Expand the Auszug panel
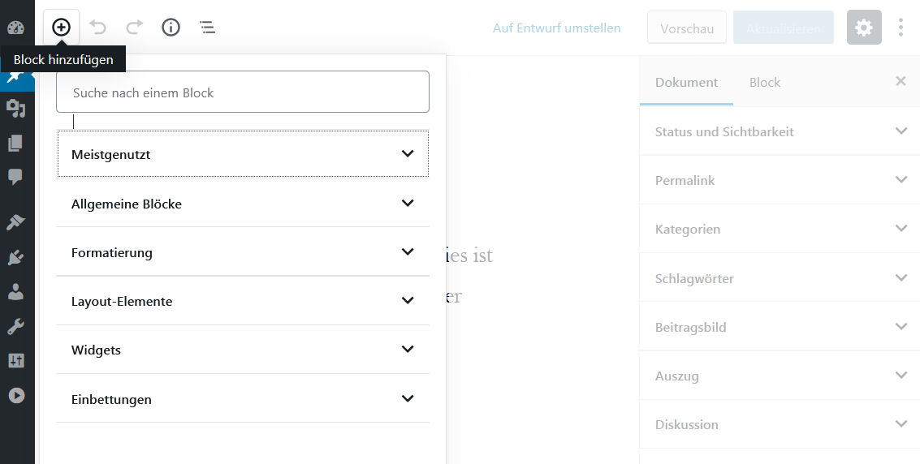Image resolution: width=920 pixels, height=464 pixels. tap(780, 376)
